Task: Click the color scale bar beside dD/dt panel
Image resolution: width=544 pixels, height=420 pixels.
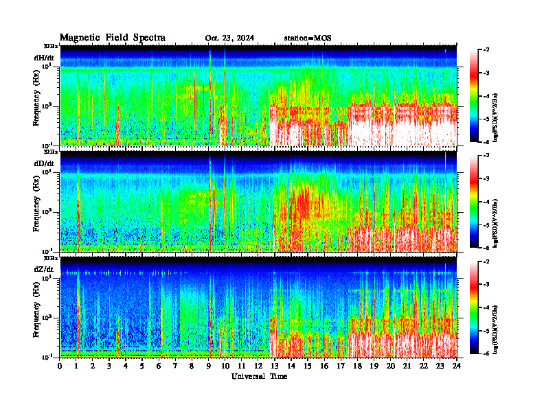Action: tap(473, 201)
